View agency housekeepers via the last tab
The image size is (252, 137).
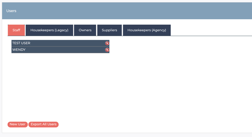147,30
